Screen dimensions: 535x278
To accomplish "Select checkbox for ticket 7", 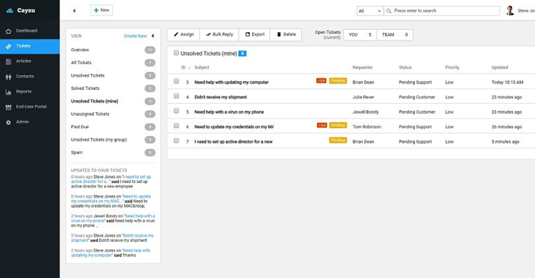I will [x=177, y=141].
